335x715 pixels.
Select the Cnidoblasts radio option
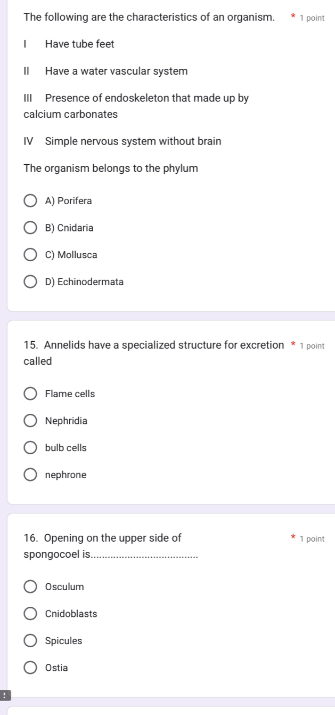coord(31,614)
